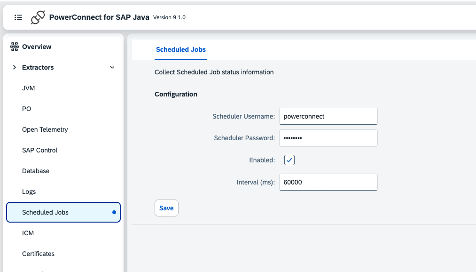The image size is (476, 272).
Task: Click the blue dot on Scheduled Jobs item
Action: click(114, 212)
